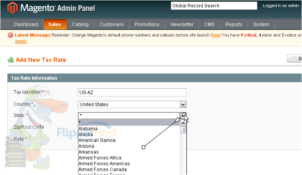Screen dimensions: 302x175
Task: Open the Customers menu
Action: (x=112, y=24)
